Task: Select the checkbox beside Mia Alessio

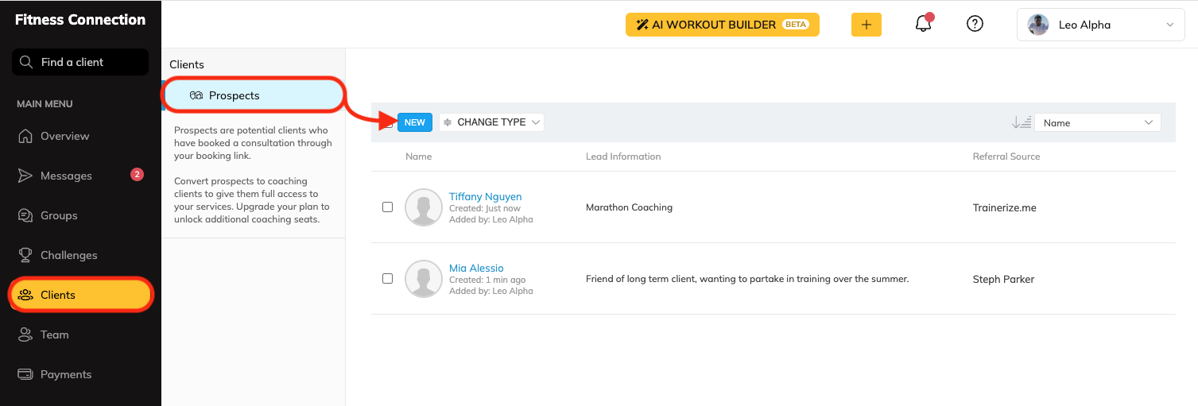Action: tap(388, 279)
